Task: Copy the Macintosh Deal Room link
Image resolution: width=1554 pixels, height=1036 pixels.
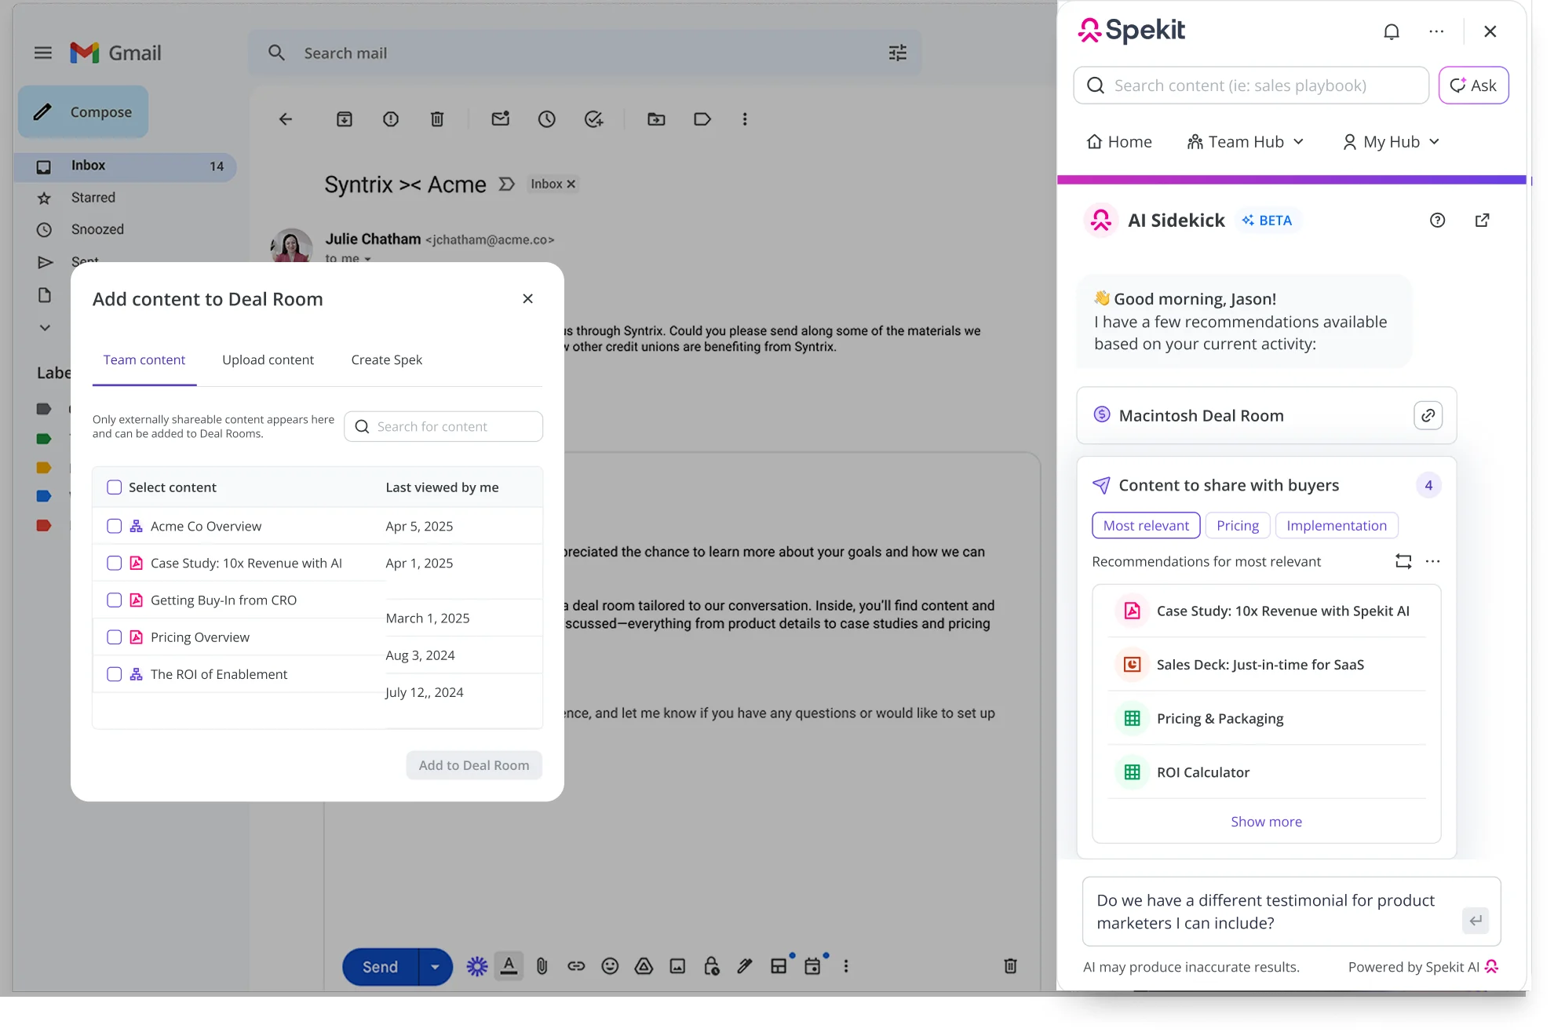Action: (x=1428, y=415)
